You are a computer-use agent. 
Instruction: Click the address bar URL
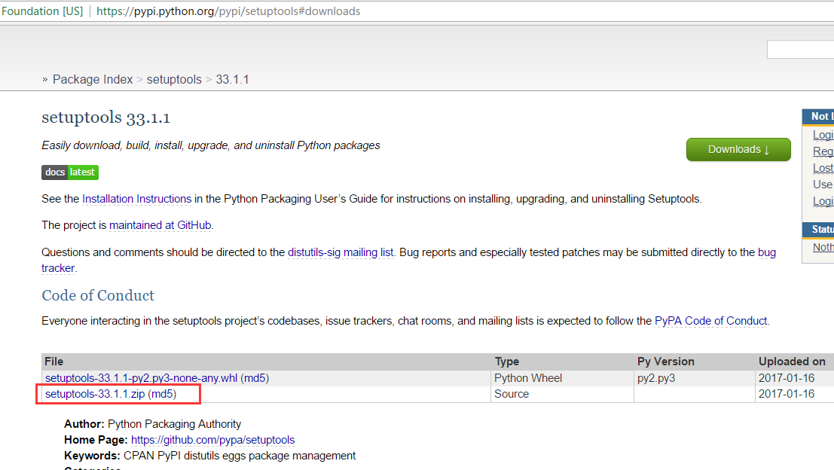228,11
